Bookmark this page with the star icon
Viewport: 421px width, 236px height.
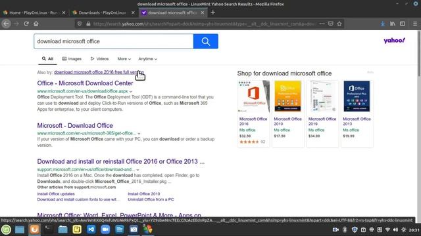(x=339, y=24)
